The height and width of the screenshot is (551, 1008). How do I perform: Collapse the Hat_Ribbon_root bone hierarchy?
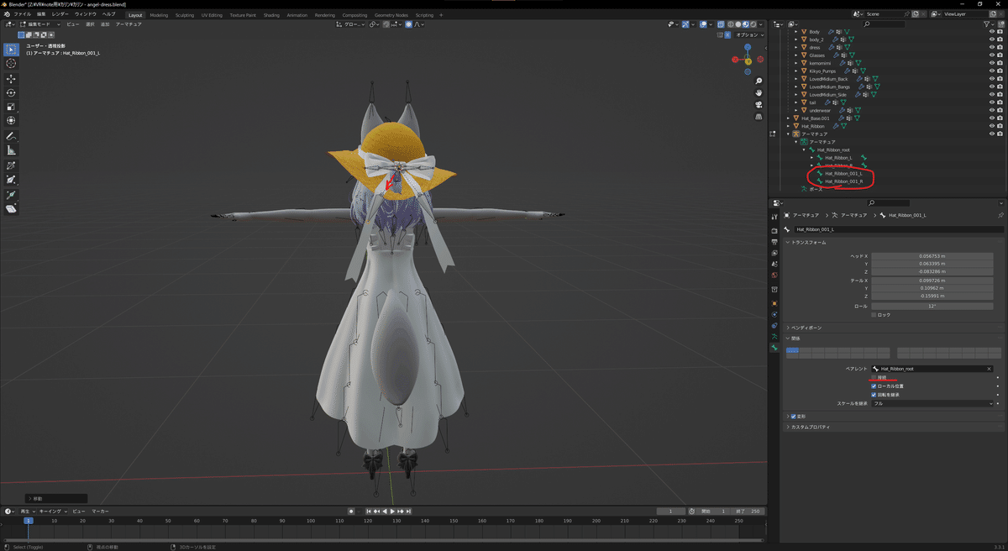click(804, 150)
